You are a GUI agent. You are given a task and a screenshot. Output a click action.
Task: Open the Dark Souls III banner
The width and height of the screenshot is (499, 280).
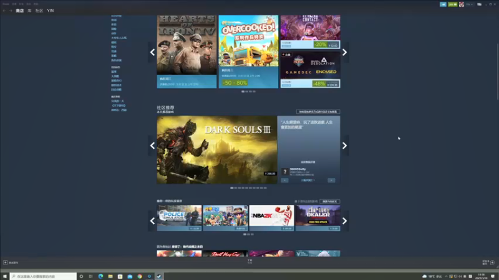216,149
